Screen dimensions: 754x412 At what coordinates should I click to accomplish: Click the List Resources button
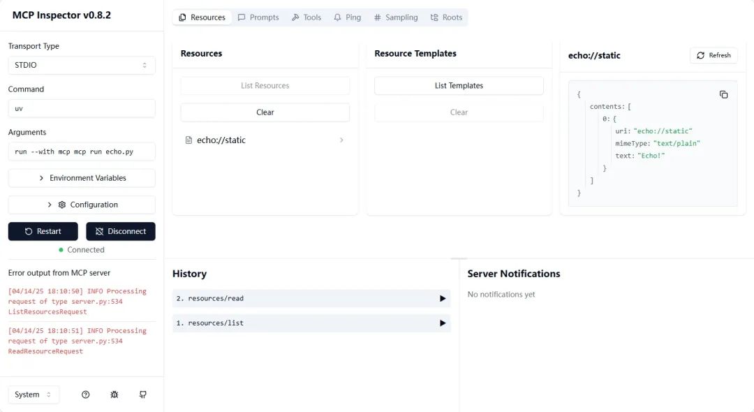(265, 86)
